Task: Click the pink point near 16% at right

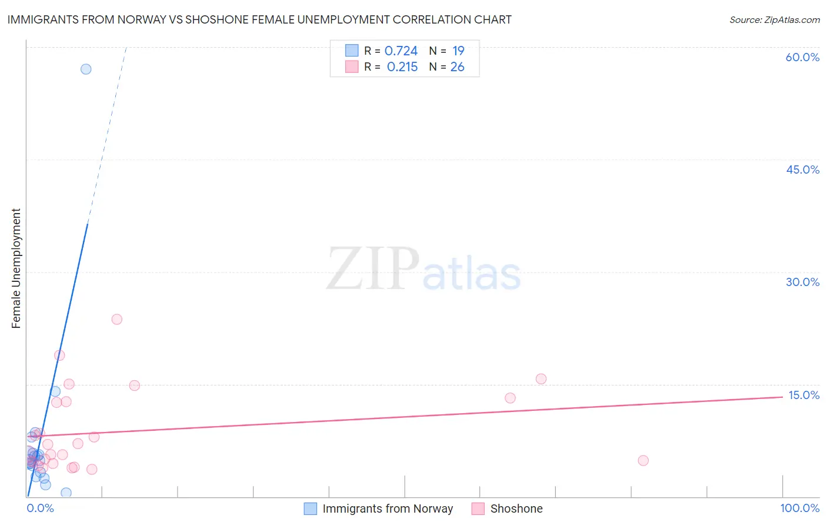Action: click(x=541, y=378)
